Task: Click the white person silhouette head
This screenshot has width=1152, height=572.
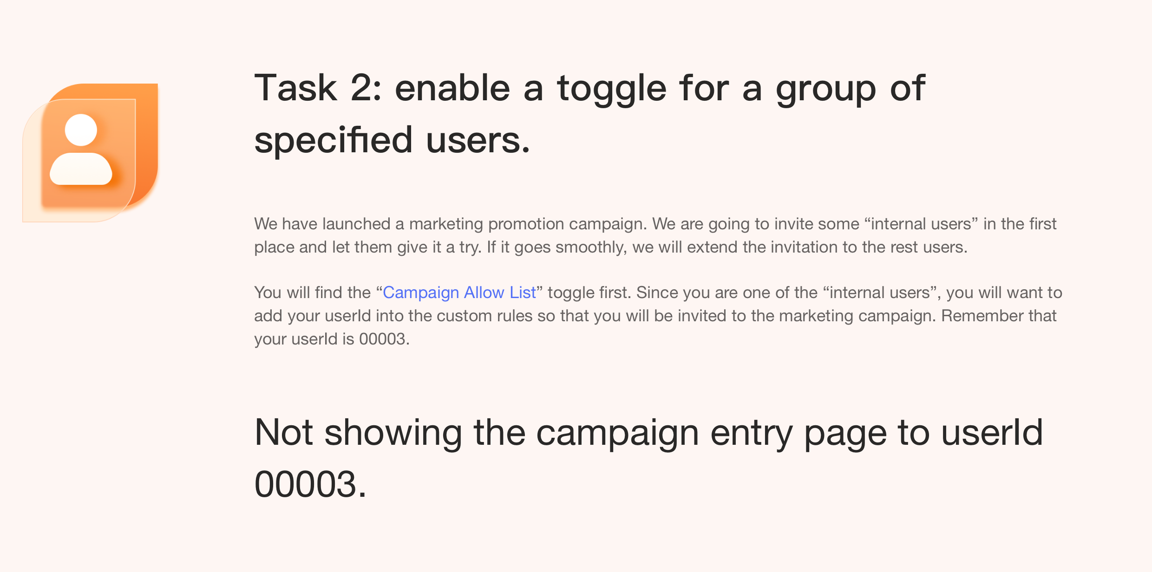Action: (81, 130)
